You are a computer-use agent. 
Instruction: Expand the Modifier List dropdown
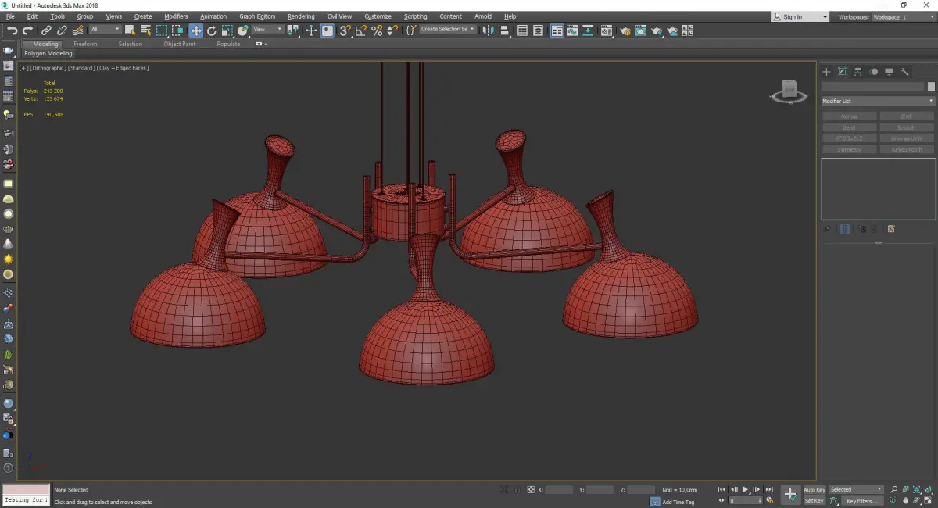click(878, 101)
